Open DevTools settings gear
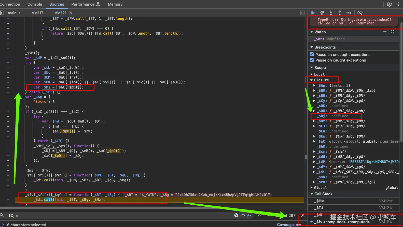Screen dimensions: 403x227 pyautogui.click(x=389, y=4)
